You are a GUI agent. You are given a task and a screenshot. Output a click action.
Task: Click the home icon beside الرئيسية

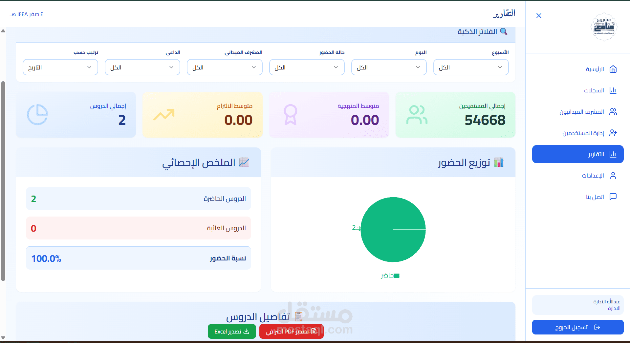tap(613, 69)
